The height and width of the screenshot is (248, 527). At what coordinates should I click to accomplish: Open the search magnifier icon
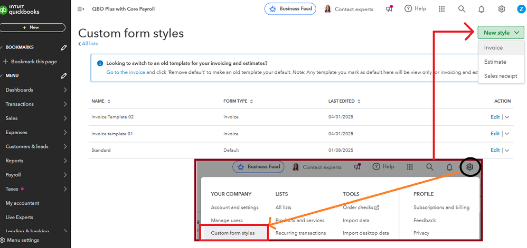462,9
